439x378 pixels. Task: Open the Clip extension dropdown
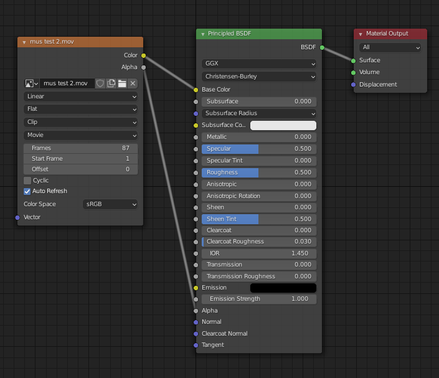80,122
